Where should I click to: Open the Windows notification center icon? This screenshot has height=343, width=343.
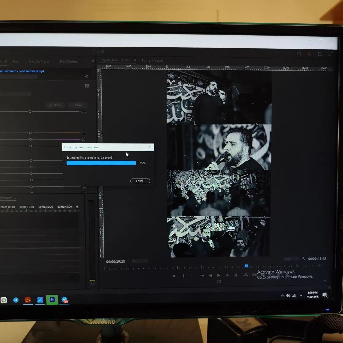pyautogui.click(x=325, y=295)
